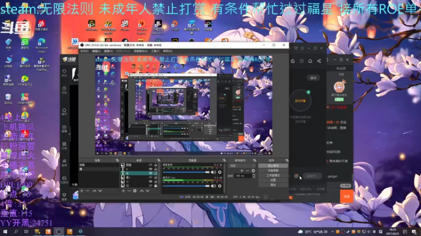Screen dimensions: 421x236
Task: Open Microsoft Edge desktop shortcut
Action: coord(42,46)
